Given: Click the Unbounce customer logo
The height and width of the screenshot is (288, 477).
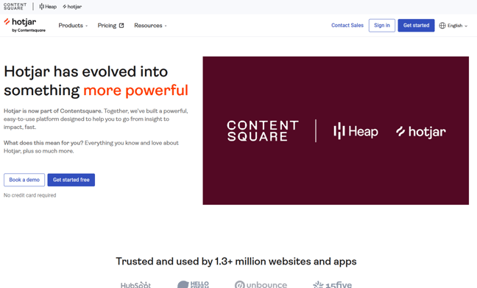Looking at the screenshot, I should click(261, 284).
